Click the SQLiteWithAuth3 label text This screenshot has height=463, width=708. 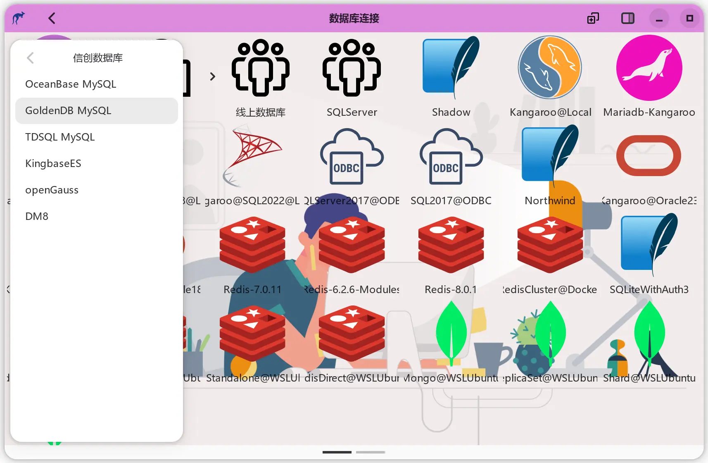pyautogui.click(x=649, y=290)
